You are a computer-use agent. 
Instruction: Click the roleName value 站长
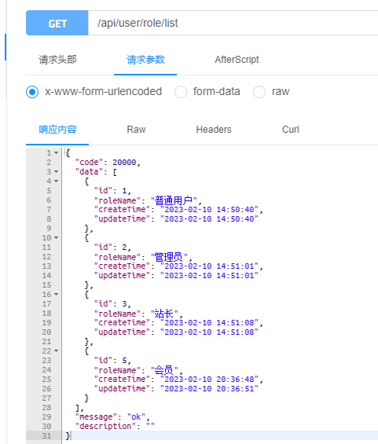[164, 314]
